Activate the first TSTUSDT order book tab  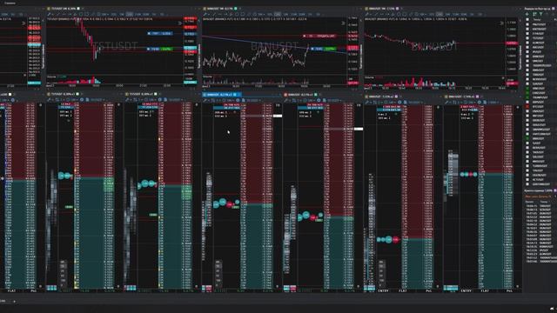pyautogui.click(x=63, y=94)
